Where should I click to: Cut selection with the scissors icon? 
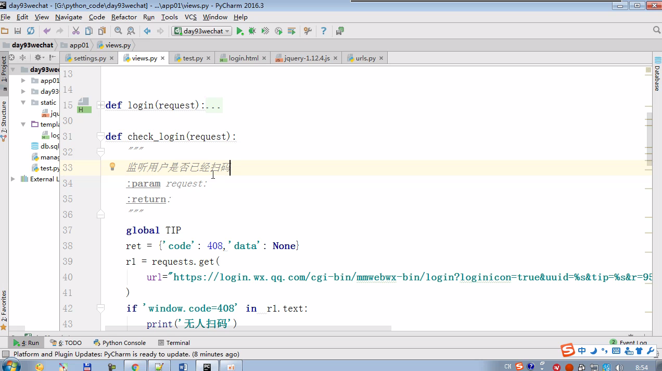pyautogui.click(x=76, y=31)
